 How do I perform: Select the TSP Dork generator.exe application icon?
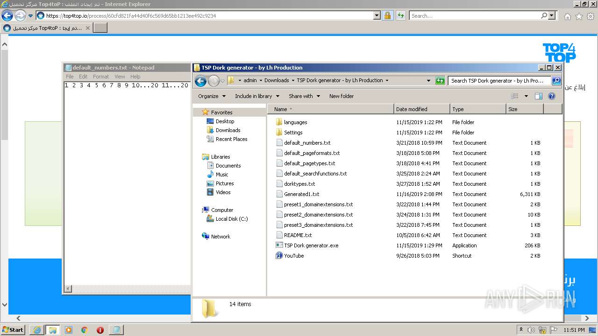point(279,245)
